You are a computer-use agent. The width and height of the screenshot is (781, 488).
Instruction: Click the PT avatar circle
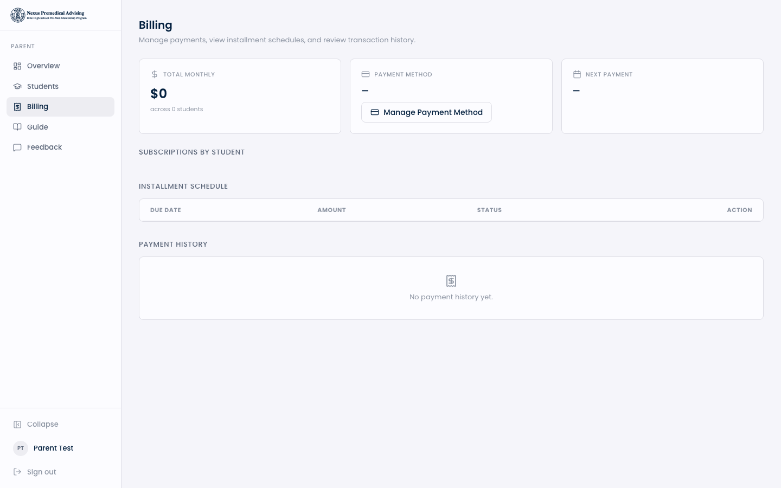point(21,448)
